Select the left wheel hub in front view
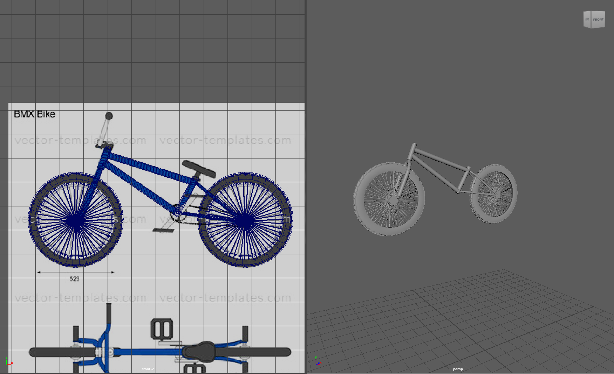The height and width of the screenshot is (374, 614). tap(76, 221)
